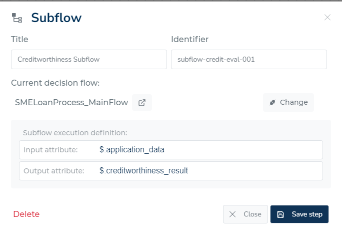Click the 'Input attribute:' label

pos(50,150)
